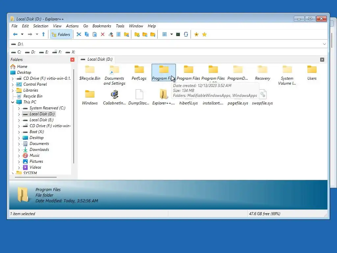Open organize bookmarks with second star icon
This screenshot has width=337, height=253.
pos(204,34)
